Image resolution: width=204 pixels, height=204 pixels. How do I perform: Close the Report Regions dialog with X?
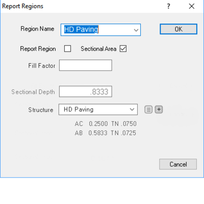click(192, 6)
